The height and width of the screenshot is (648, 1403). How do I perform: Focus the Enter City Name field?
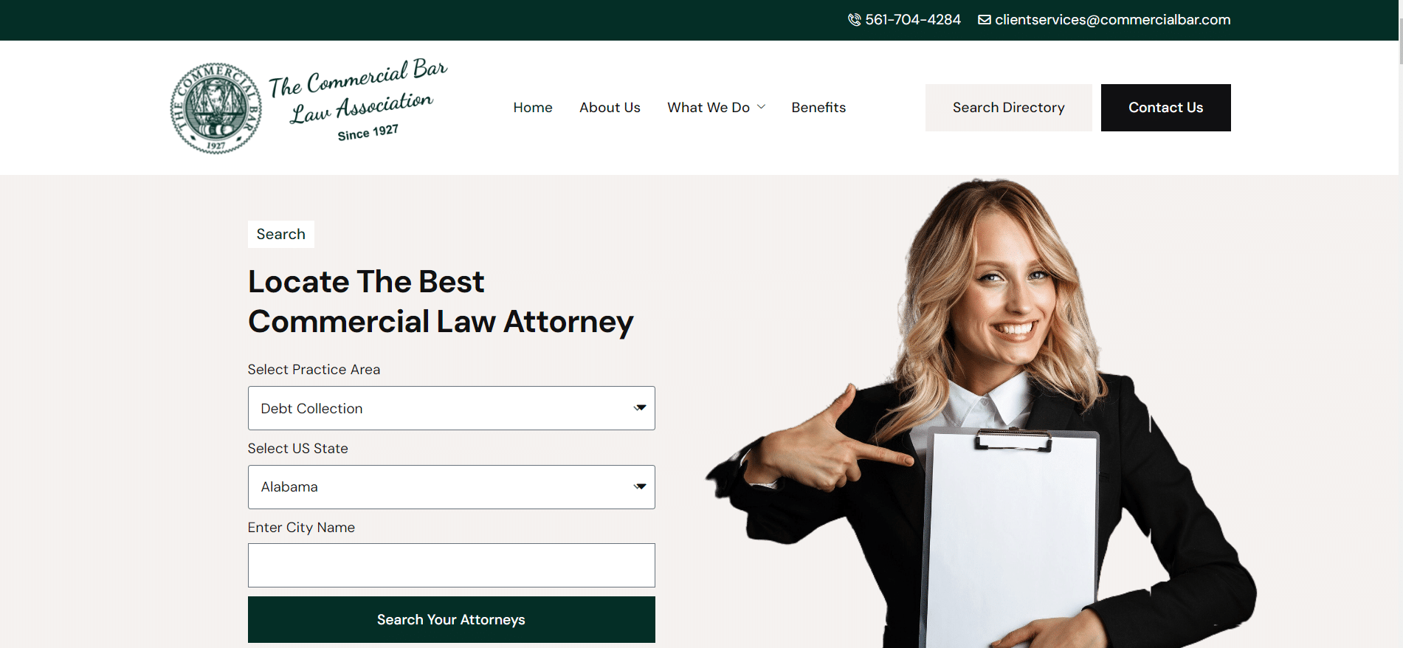[451, 565]
